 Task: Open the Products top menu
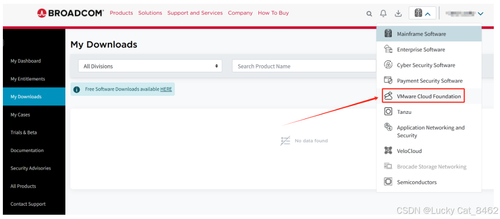click(121, 13)
